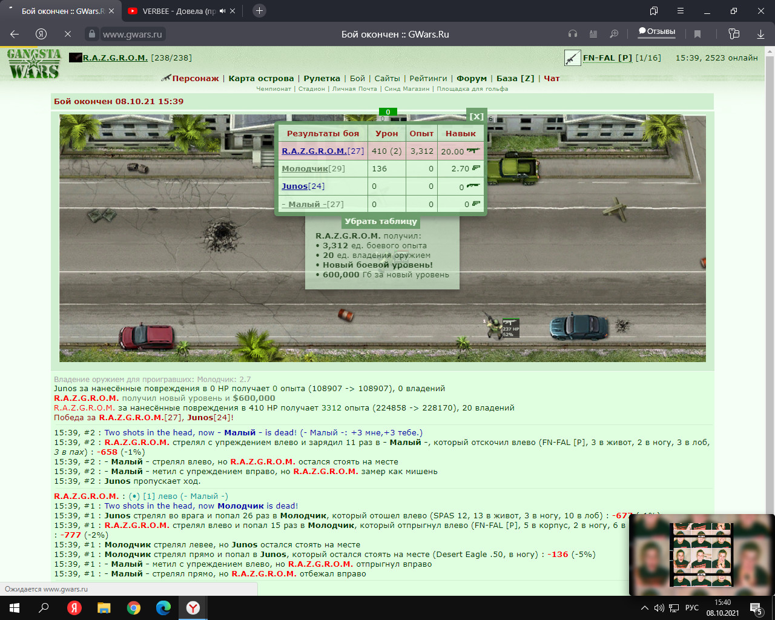Open the Стадион sublink

312,89
